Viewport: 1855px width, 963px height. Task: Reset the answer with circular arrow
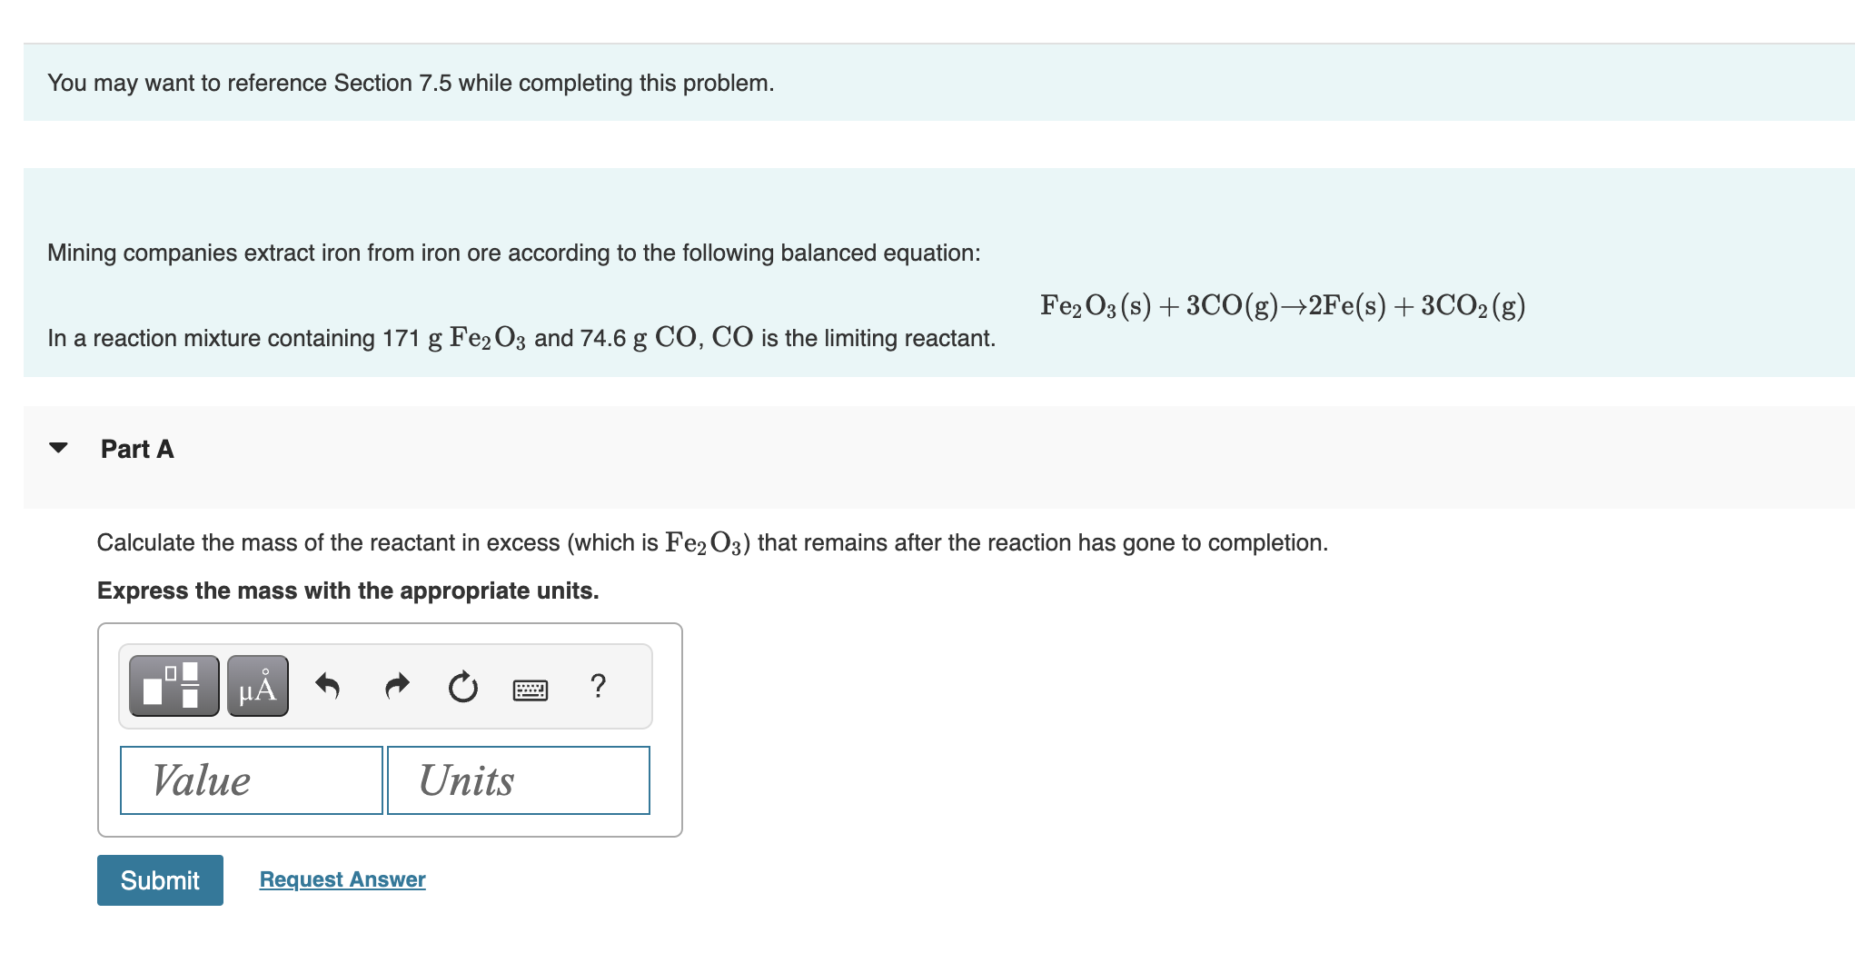click(462, 687)
